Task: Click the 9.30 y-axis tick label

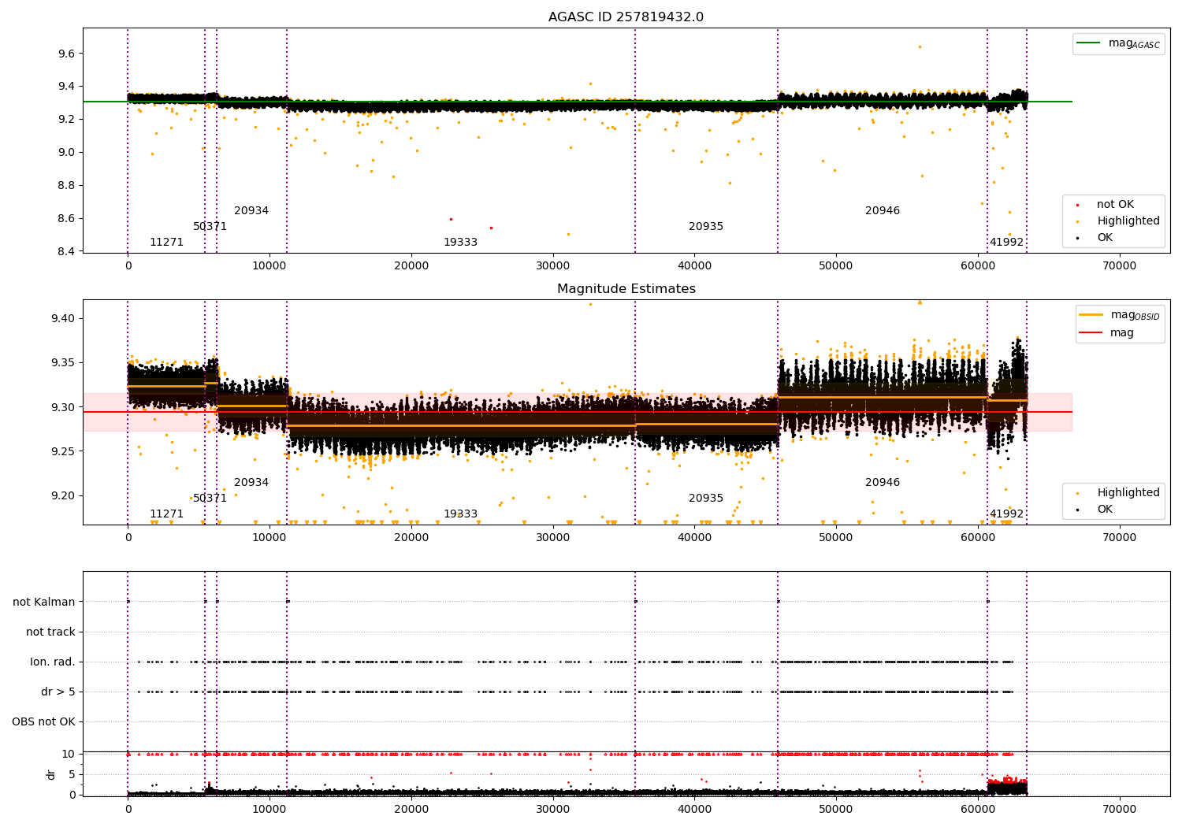Action: click(63, 407)
